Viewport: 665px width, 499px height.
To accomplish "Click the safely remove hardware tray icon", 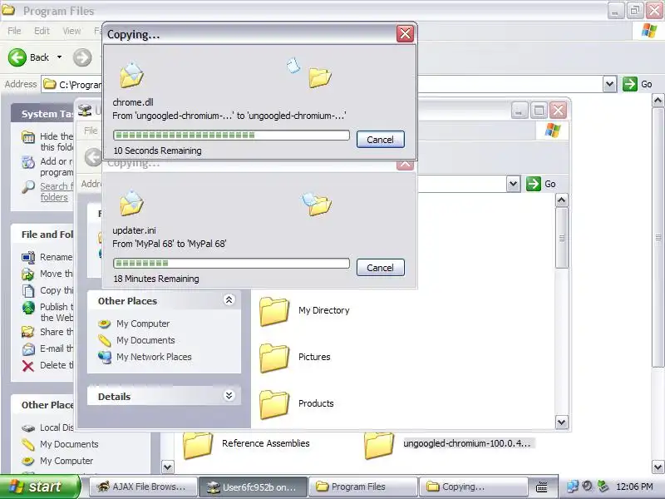I will click(x=603, y=487).
